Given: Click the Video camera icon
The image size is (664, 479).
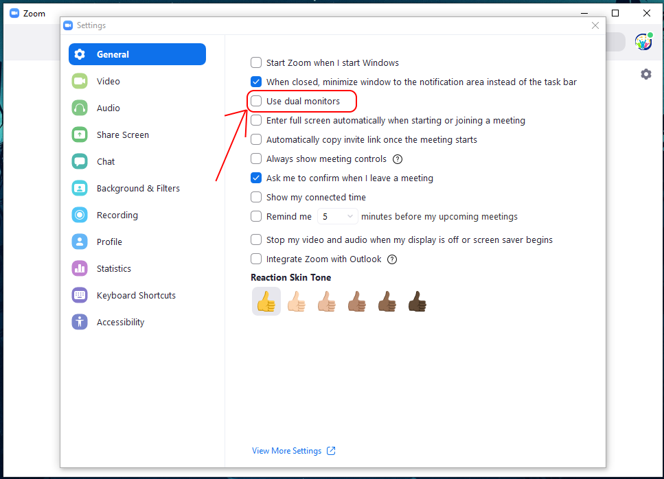Looking at the screenshot, I should click(80, 81).
